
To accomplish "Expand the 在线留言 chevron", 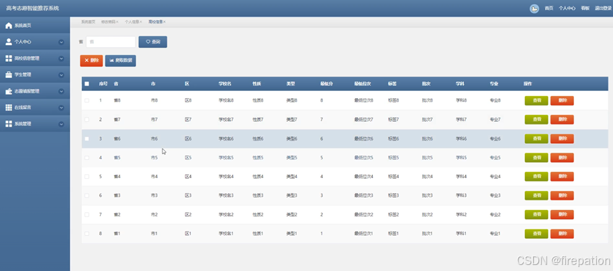I will click(x=61, y=108).
